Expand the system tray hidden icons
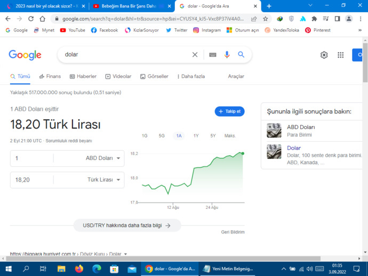 point(284,269)
